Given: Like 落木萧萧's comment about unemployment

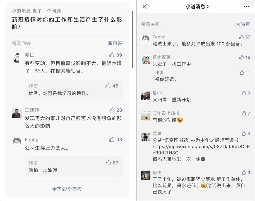Looking at the screenshot, I should point(241,57).
